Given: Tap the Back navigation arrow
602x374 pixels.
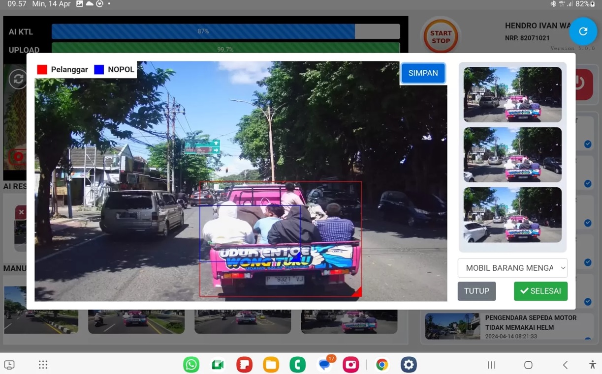Looking at the screenshot, I should point(565,365).
